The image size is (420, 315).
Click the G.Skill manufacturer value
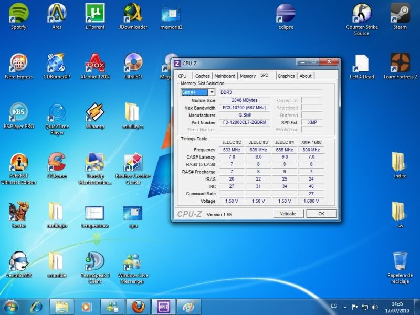pyautogui.click(x=244, y=115)
